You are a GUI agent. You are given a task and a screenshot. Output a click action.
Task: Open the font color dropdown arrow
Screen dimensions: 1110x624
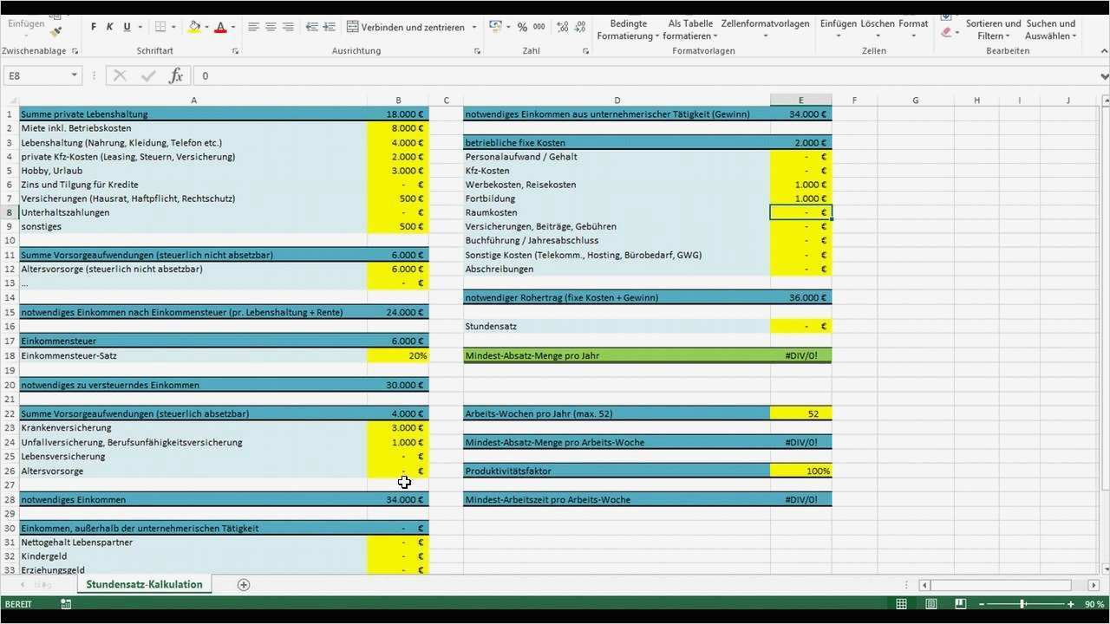(x=233, y=27)
